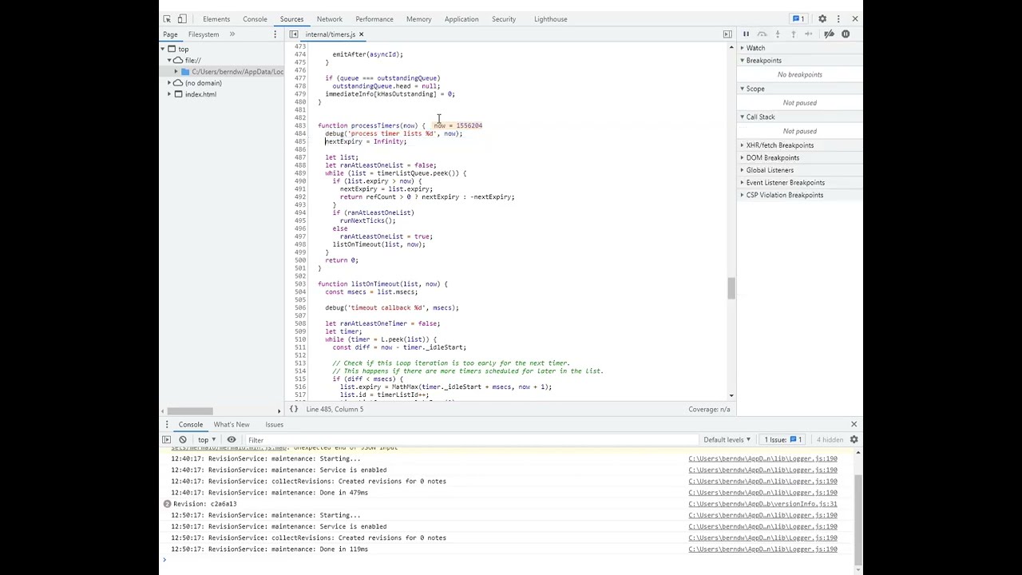Collapse the top frame in the file tree
The image size is (1022, 575).
162,50
